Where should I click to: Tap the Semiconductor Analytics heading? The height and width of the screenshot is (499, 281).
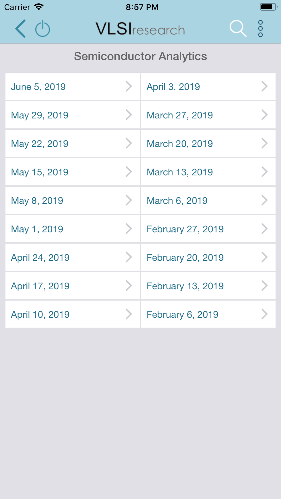coord(140,56)
